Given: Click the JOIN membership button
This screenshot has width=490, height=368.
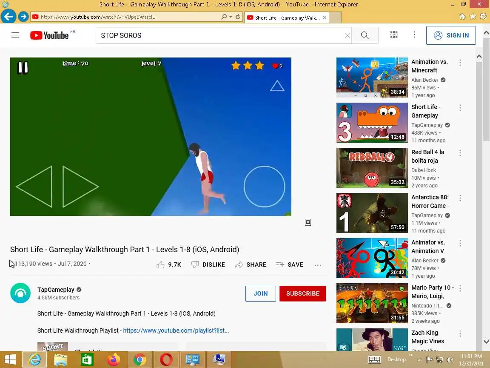Looking at the screenshot, I should [x=261, y=293].
